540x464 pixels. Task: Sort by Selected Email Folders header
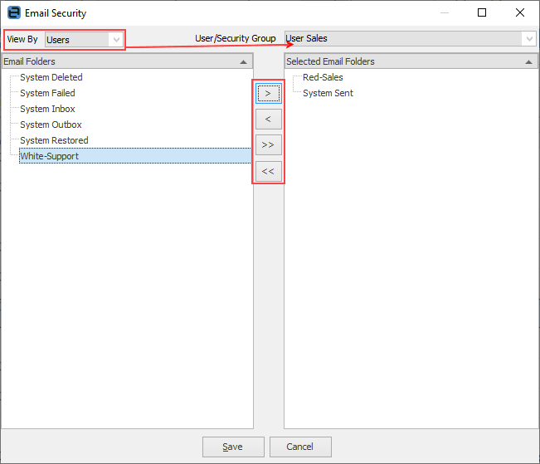[x=411, y=61]
